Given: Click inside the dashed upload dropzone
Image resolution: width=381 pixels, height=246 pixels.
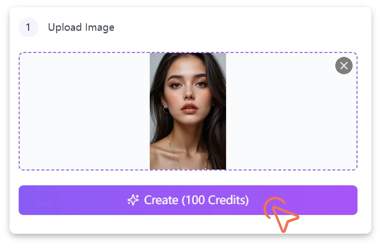Looking at the screenshot, I should 81,111.
